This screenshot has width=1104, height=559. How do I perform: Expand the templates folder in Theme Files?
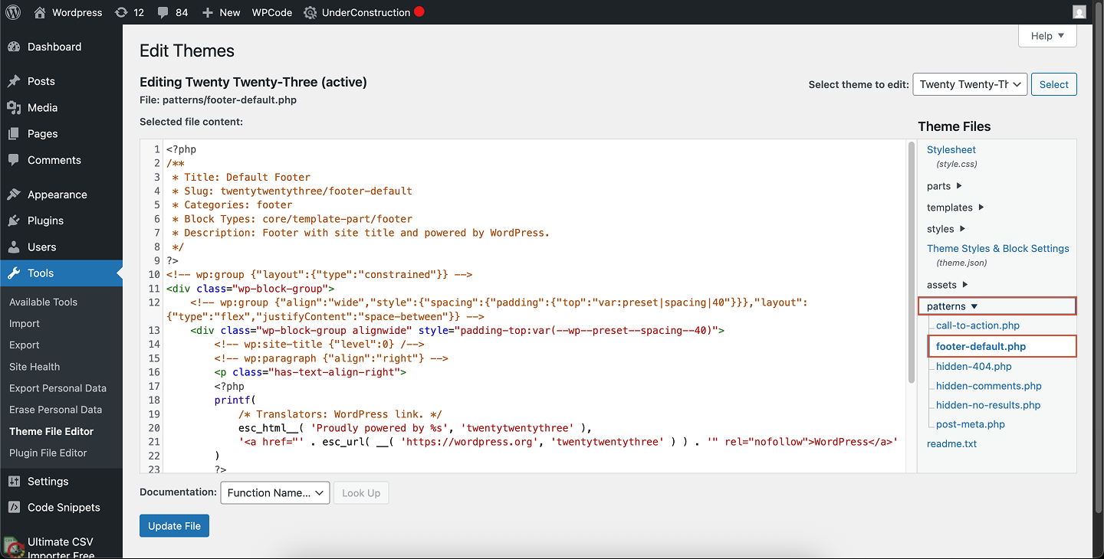951,207
